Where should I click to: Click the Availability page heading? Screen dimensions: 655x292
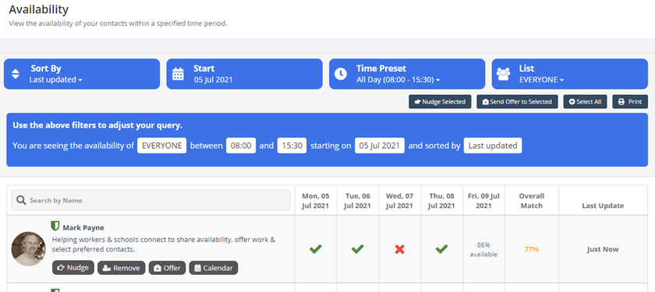38,9
